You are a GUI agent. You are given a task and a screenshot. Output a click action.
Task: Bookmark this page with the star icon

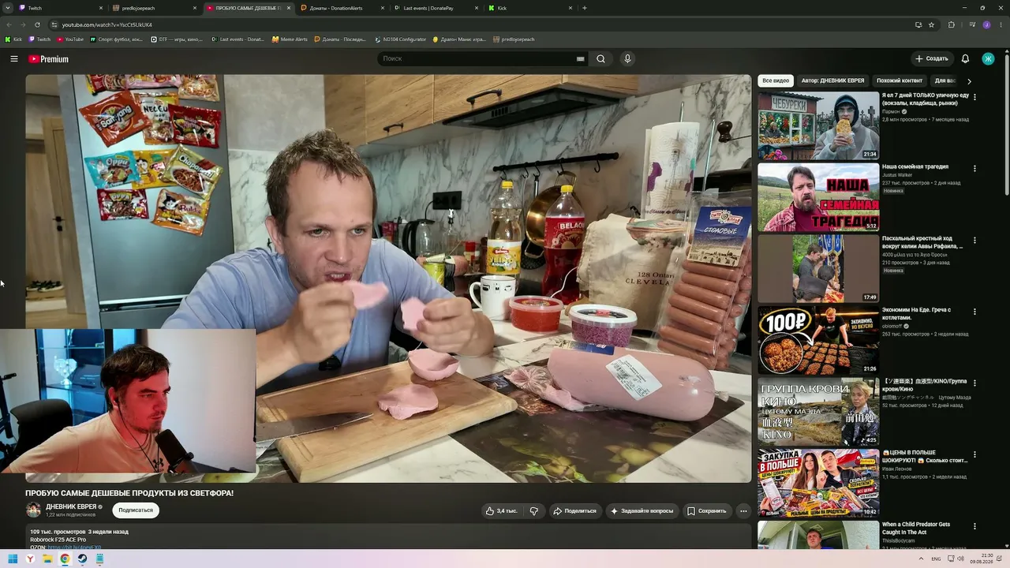pyautogui.click(x=931, y=24)
